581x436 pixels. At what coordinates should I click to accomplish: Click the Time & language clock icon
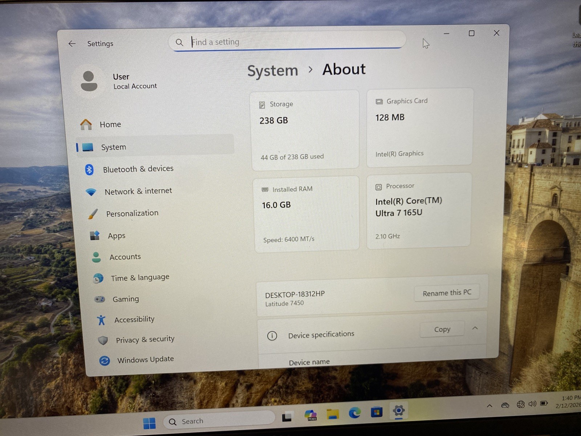tap(98, 279)
